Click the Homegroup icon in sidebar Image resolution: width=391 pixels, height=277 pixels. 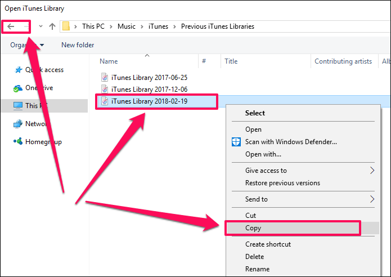pos(17,141)
